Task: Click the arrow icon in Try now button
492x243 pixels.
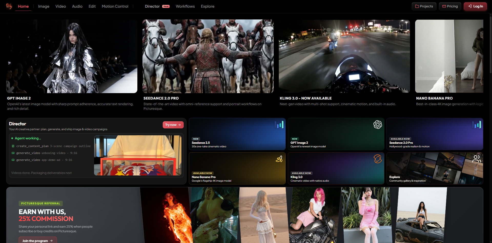Action: tap(179, 125)
